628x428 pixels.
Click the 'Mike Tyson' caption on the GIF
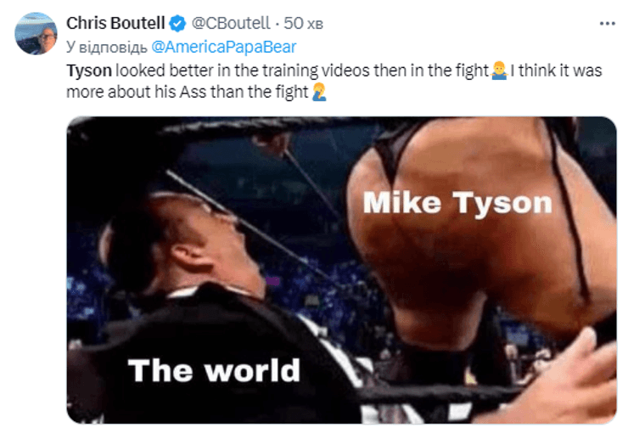(x=457, y=203)
